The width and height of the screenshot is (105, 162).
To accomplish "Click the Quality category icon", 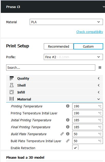I will 12,78.
